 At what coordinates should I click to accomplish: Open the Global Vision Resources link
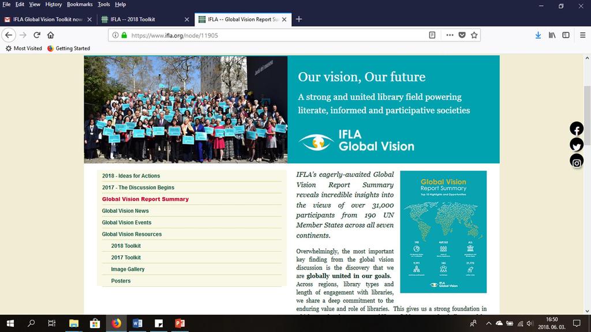[132, 234]
